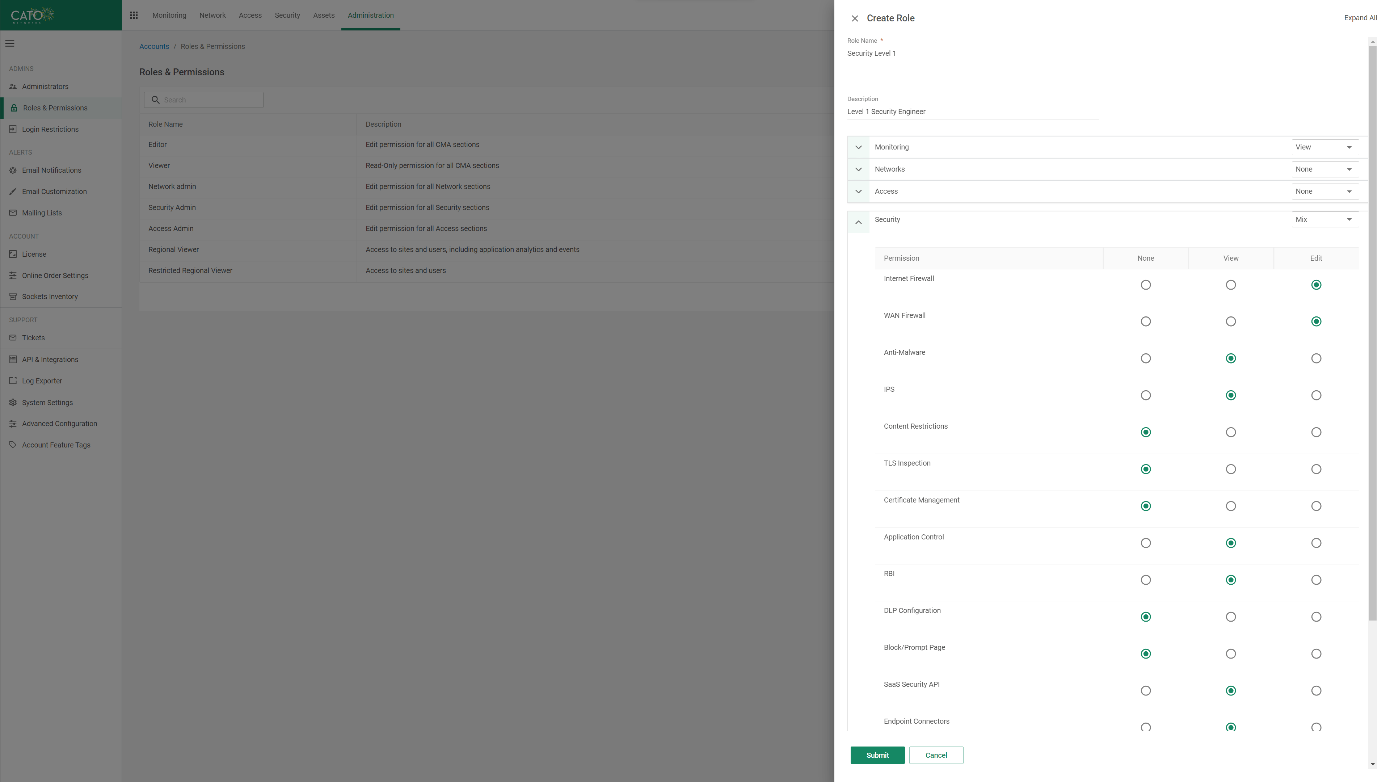Open the Security Mix permission dropdown
The width and height of the screenshot is (1390, 782).
[1325, 220]
